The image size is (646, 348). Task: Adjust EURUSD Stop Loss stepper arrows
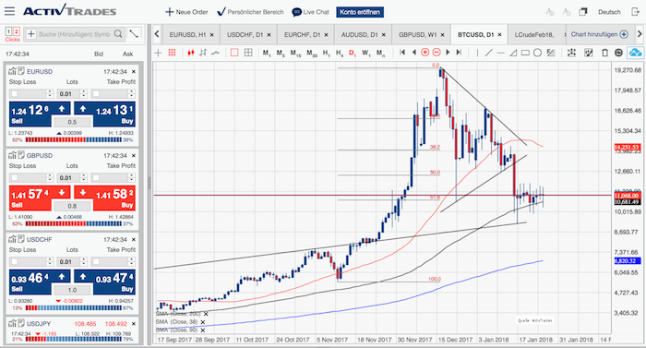[50, 93]
